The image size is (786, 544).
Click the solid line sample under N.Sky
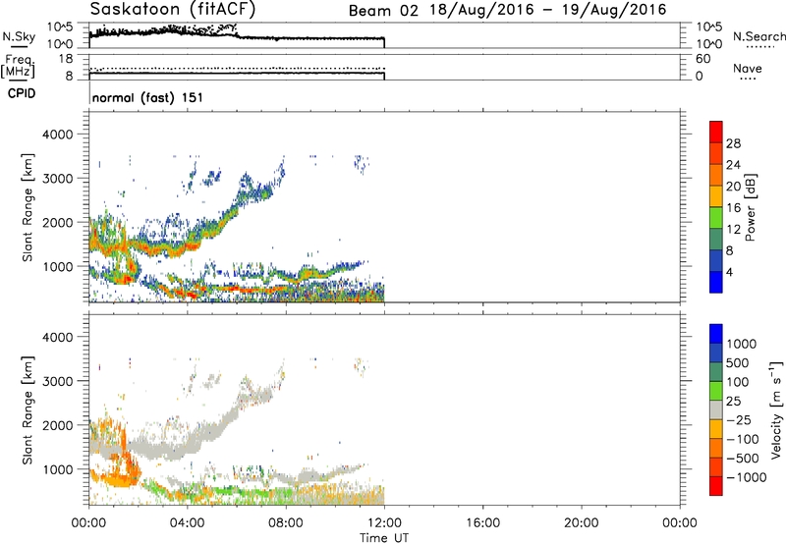tap(19, 47)
